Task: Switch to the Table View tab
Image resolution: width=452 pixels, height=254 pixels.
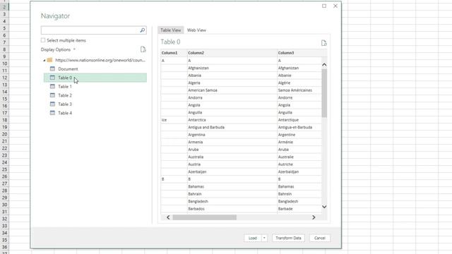Action: pos(171,30)
